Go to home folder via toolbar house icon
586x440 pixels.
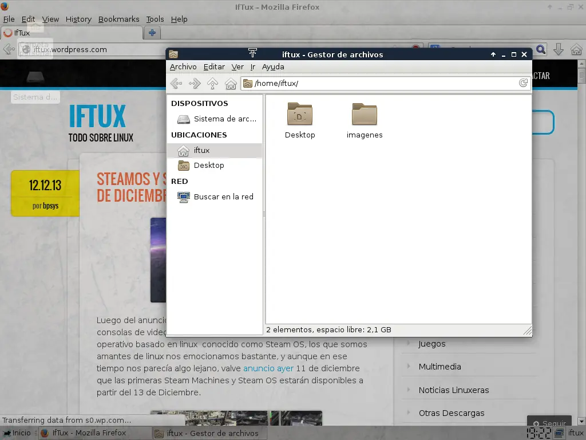pyautogui.click(x=231, y=84)
